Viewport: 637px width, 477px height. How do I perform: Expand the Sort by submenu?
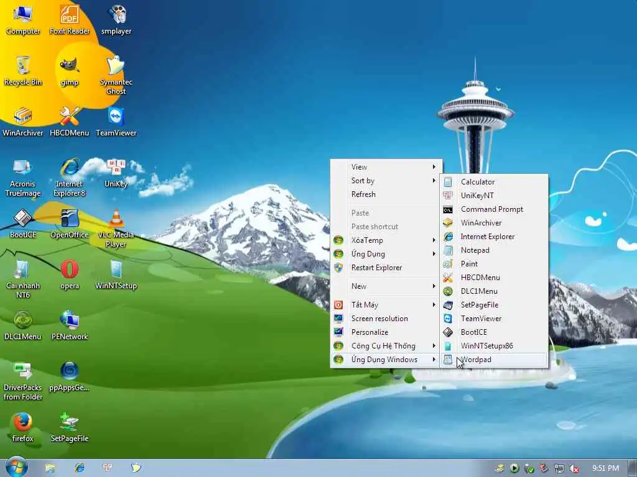click(x=386, y=181)
